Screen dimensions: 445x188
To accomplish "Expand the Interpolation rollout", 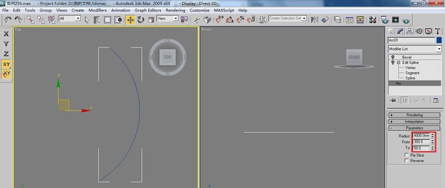I will click(x=414, y=121).
